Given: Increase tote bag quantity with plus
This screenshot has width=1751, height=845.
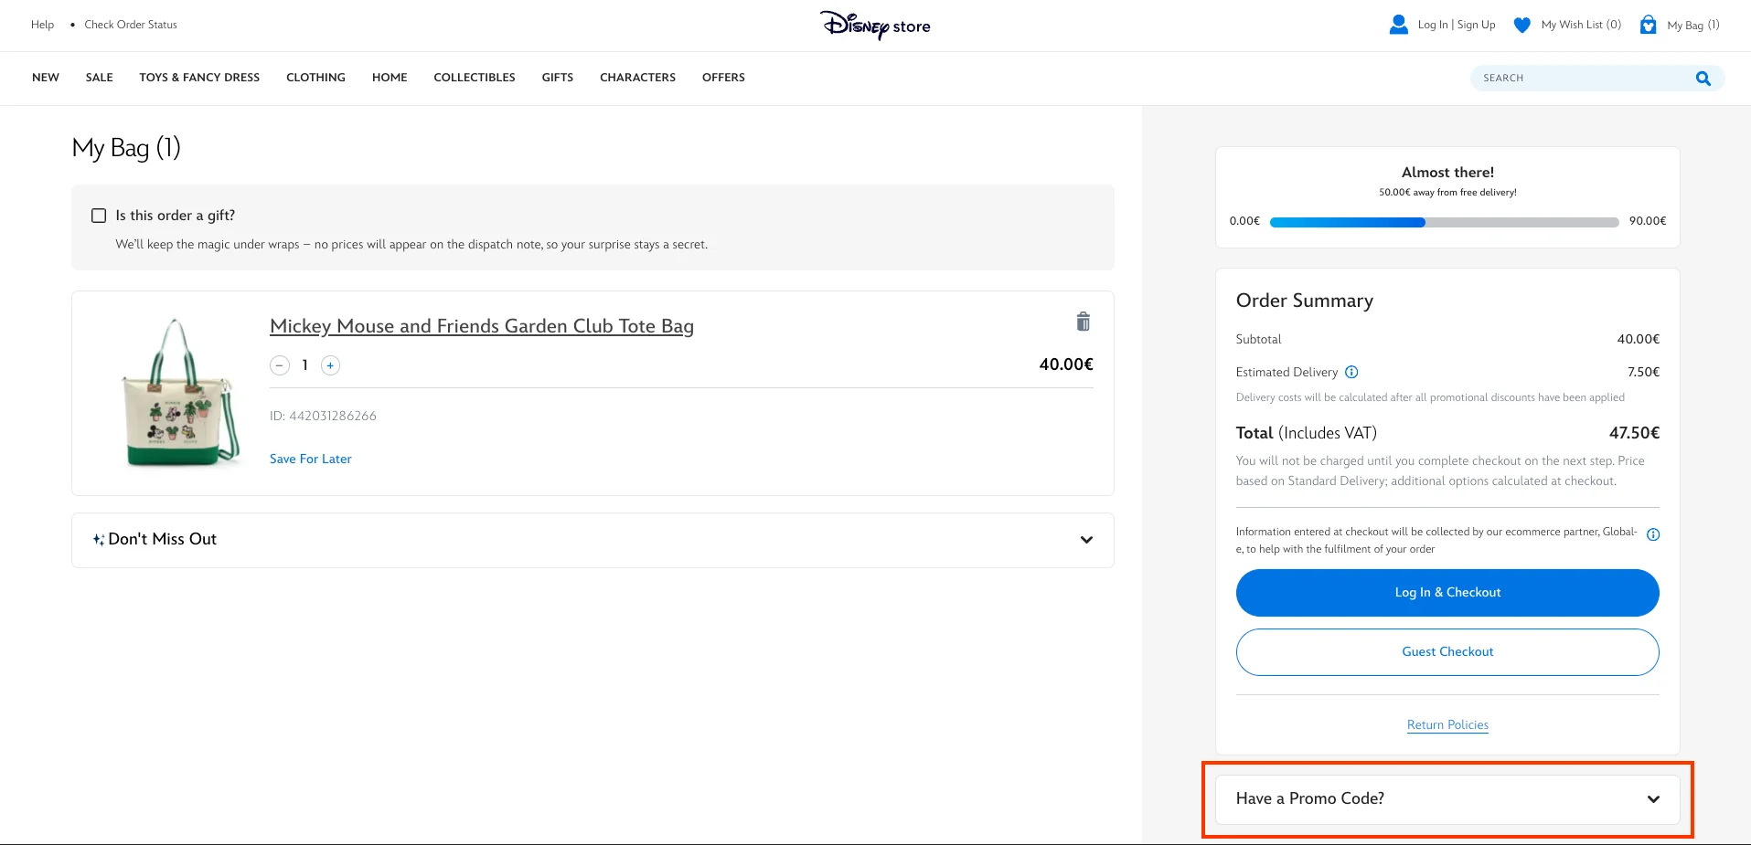Looking at the screenshot, I should pos(330,365).
